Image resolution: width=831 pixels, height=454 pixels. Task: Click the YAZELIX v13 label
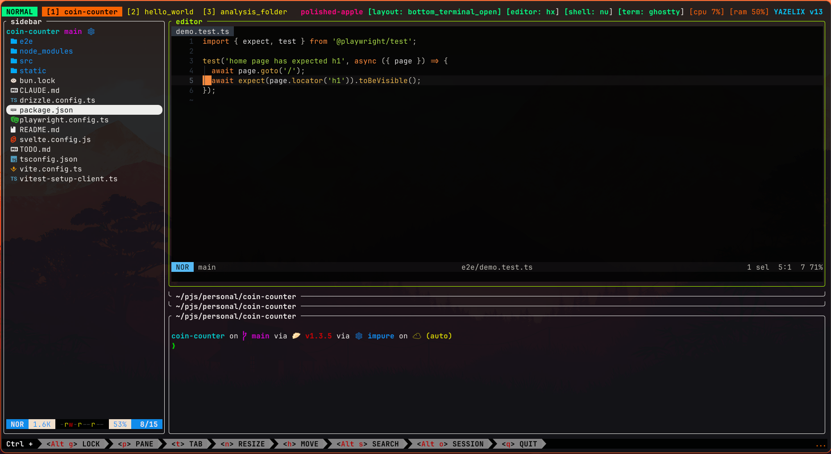(x=798, y=12)
